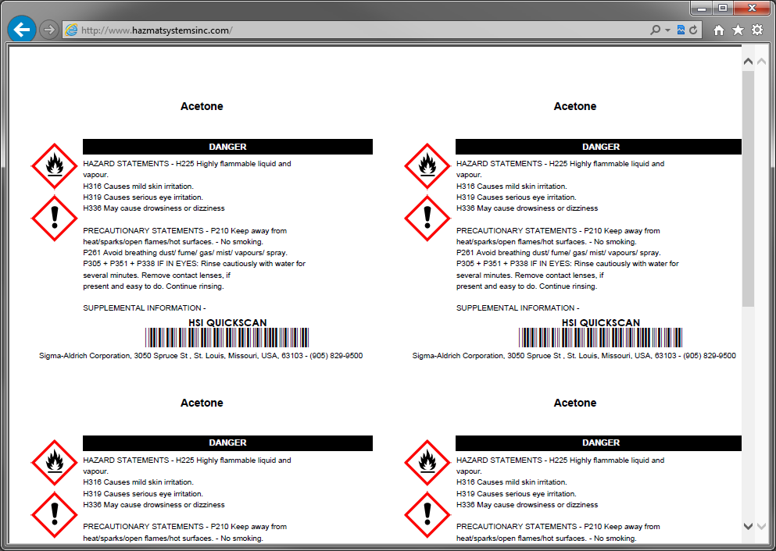Click the Acetone heading of lower-left label

(x=202, y=403)
